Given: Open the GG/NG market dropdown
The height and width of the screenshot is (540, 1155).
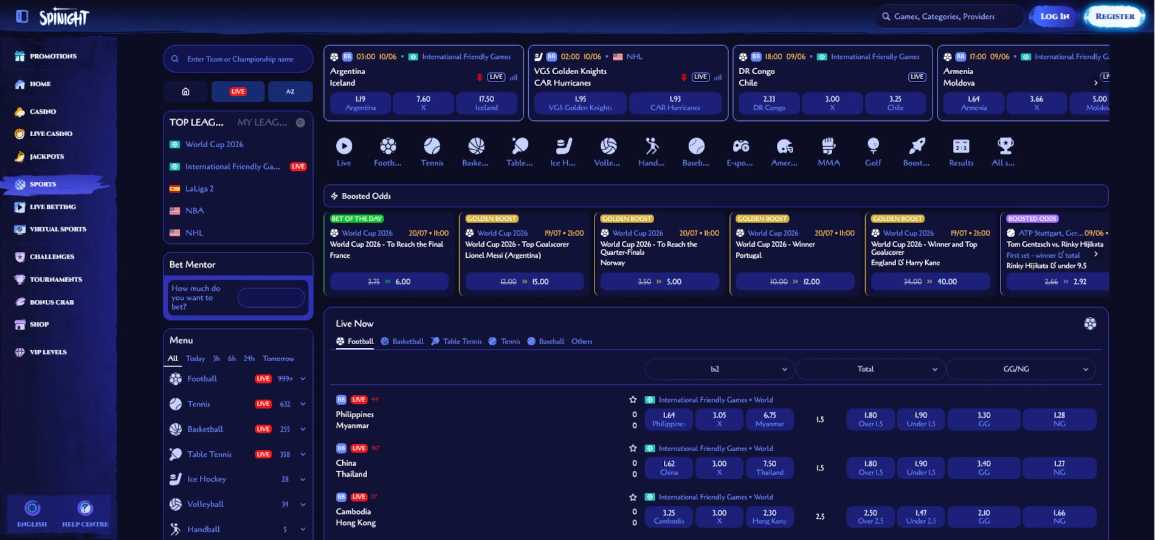Looking at the screenshot, I should coord(1021,369).
